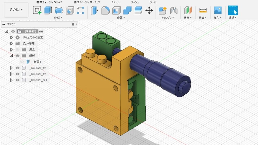This screenshot has width=258, height=145.
Task: Activate the Fillet tool icon
Action: [105, 11]
